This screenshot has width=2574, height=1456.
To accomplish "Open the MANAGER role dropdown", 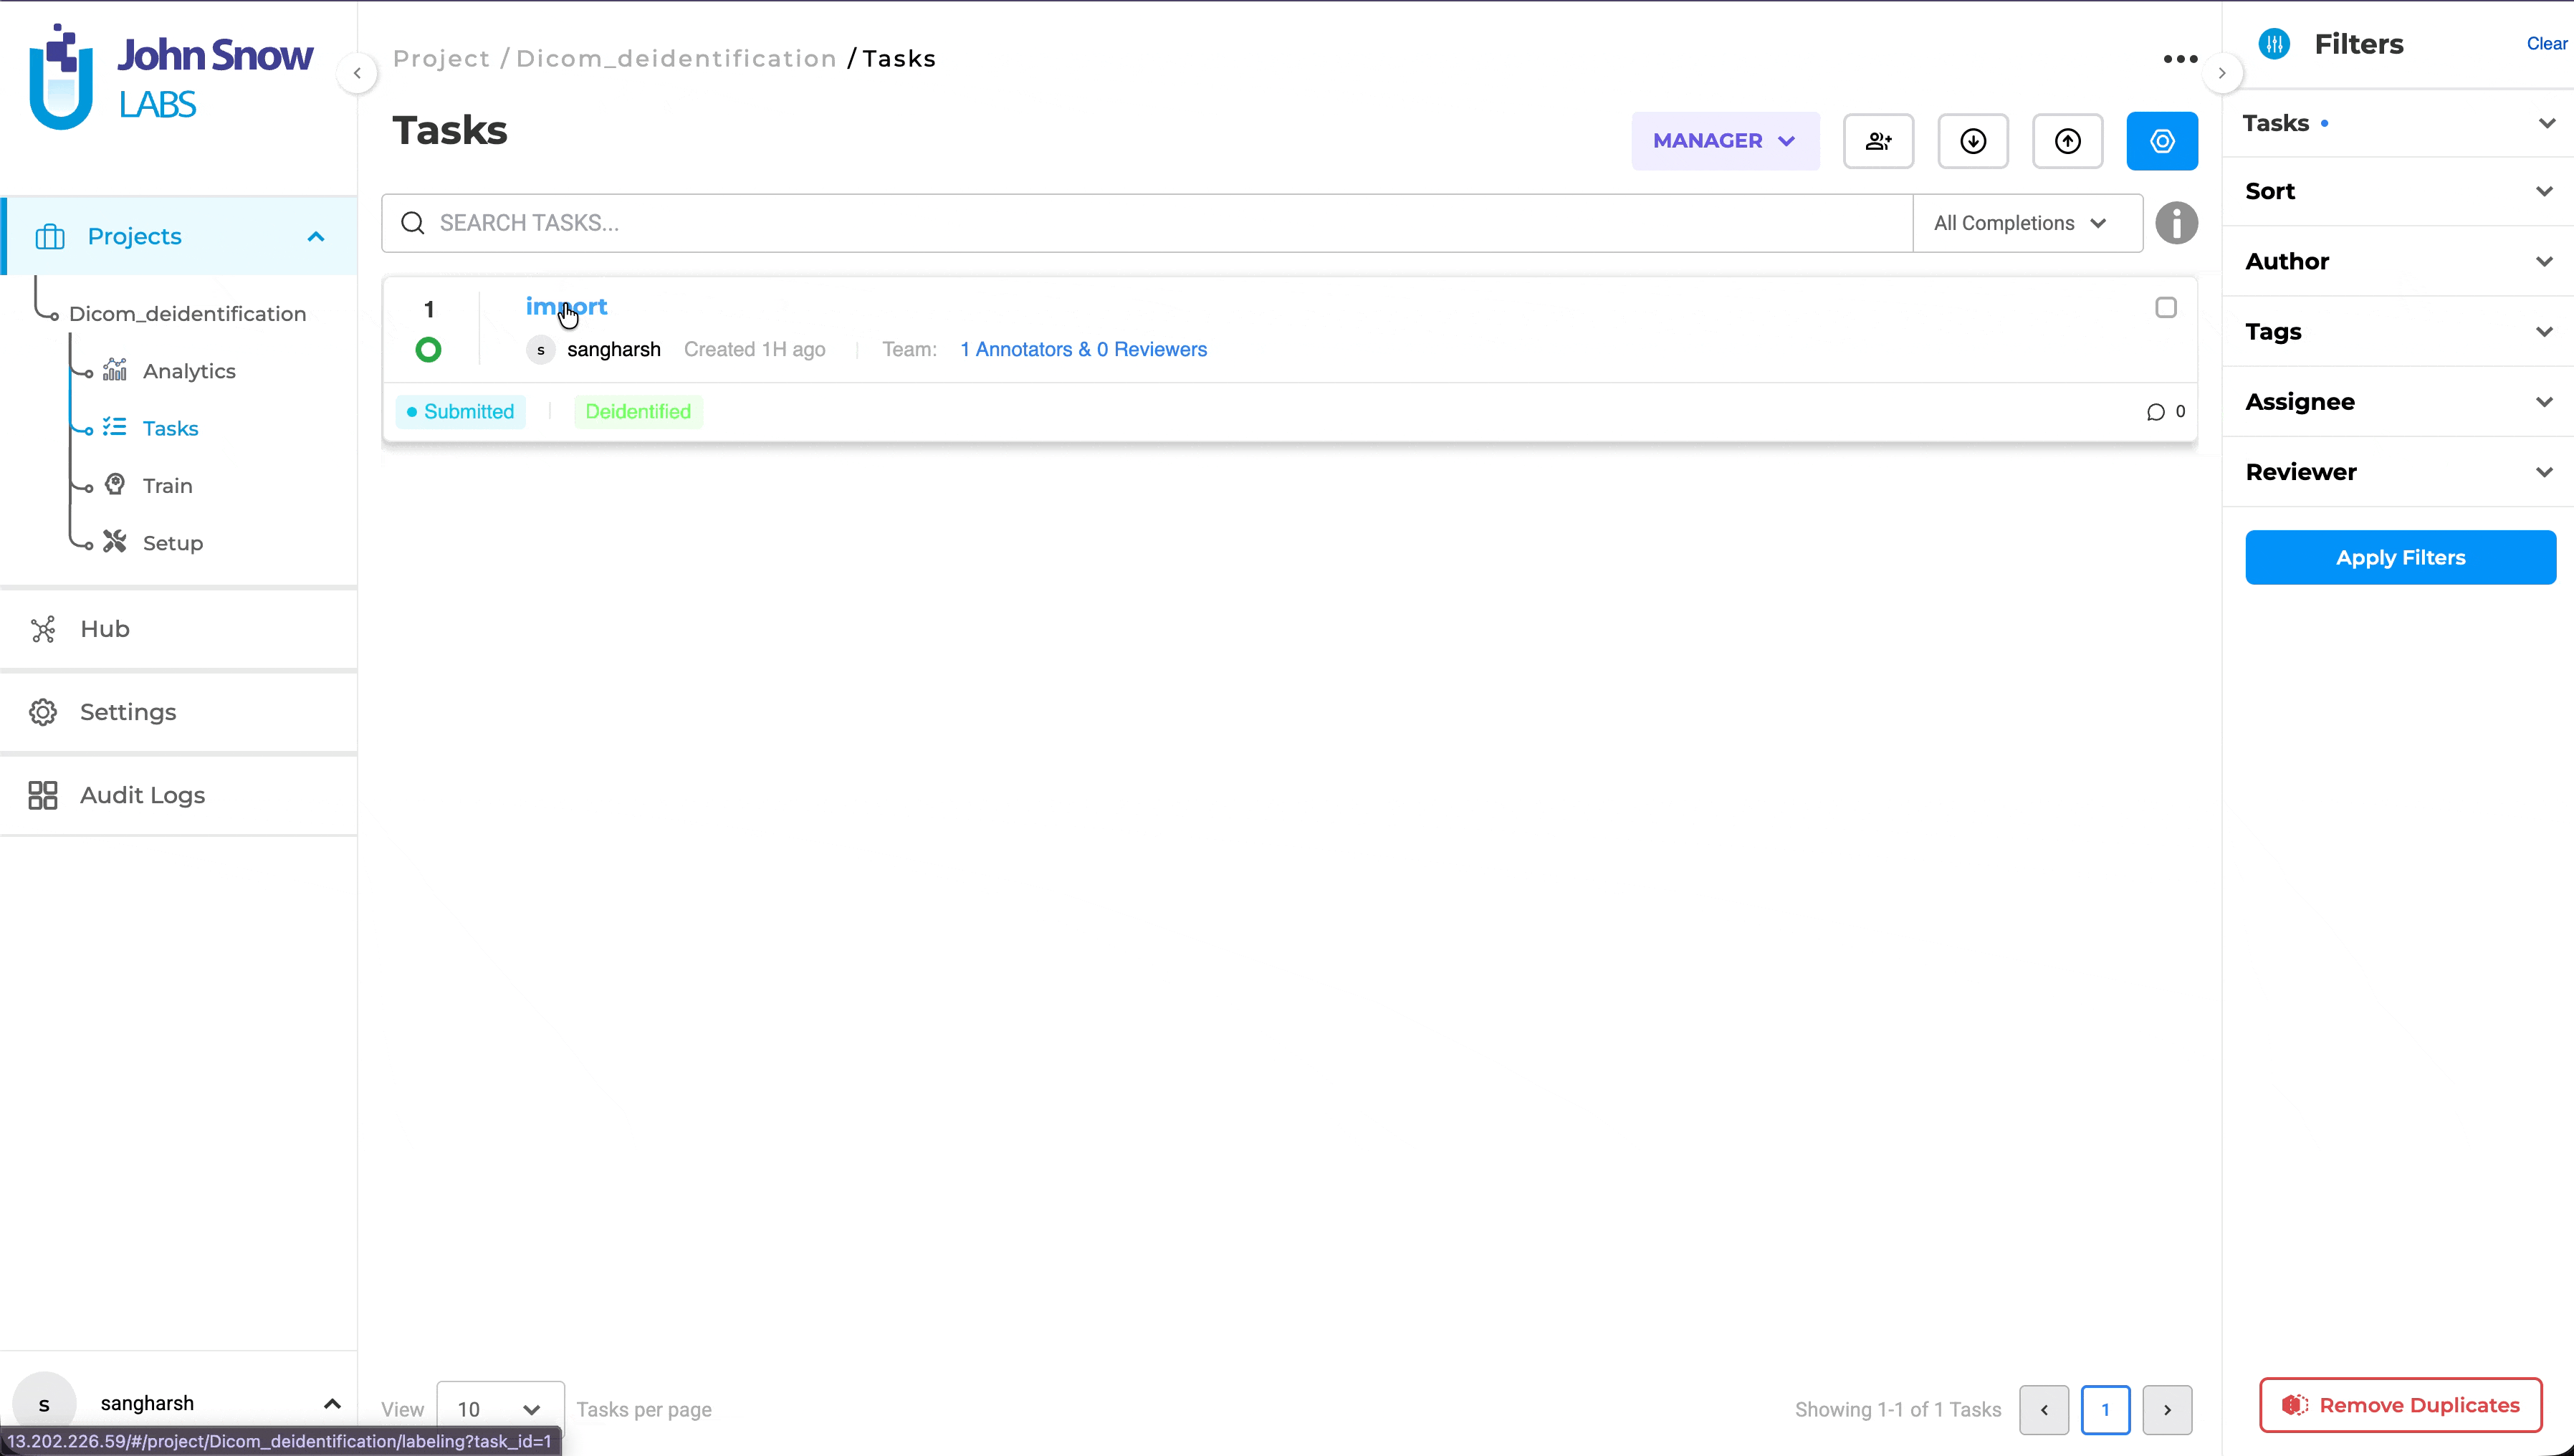I will [x=1725, y=141].
